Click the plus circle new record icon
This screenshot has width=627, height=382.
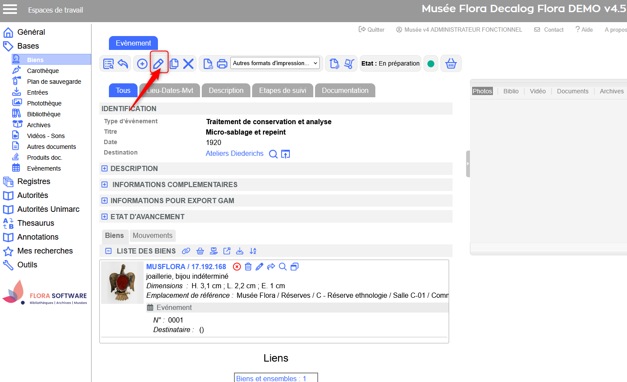[142, 64]
